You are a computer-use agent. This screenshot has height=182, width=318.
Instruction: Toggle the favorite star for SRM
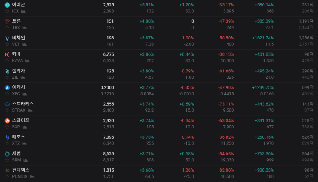(x=7, y=160)
